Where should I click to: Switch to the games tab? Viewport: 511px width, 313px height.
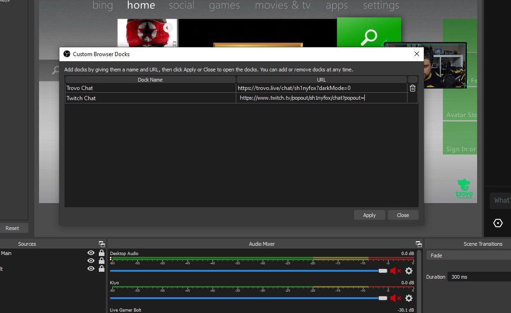pos(224,6)
